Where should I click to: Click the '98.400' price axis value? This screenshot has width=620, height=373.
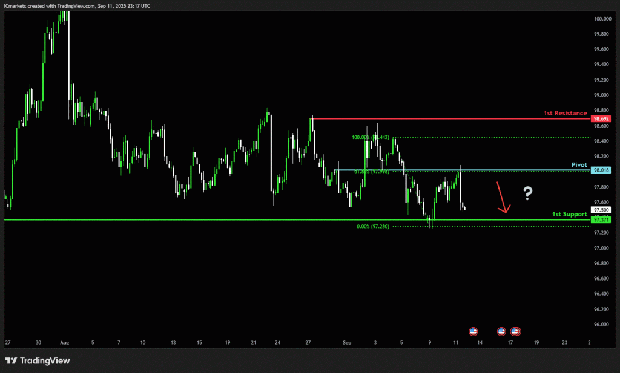pos(601,141)
